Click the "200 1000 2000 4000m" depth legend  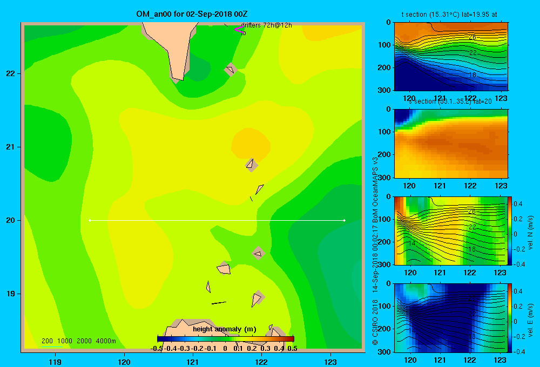click(78, 341)
